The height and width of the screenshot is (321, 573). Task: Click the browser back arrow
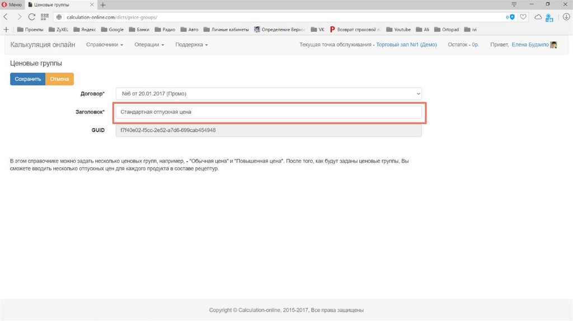tap(6, 17)
